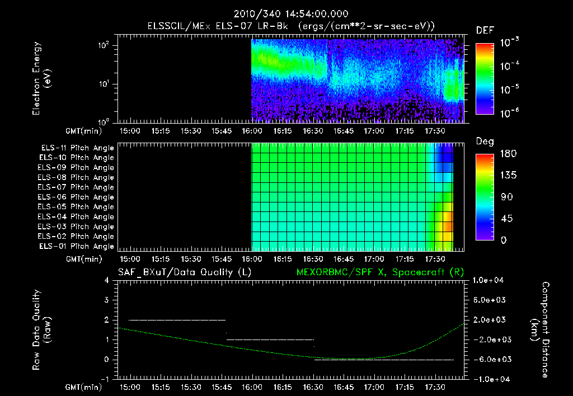This screenshot has height=396, width=573.
Task: Click the Raw Data Quality (Raw) axis title
Action: (x=41, y=330)
